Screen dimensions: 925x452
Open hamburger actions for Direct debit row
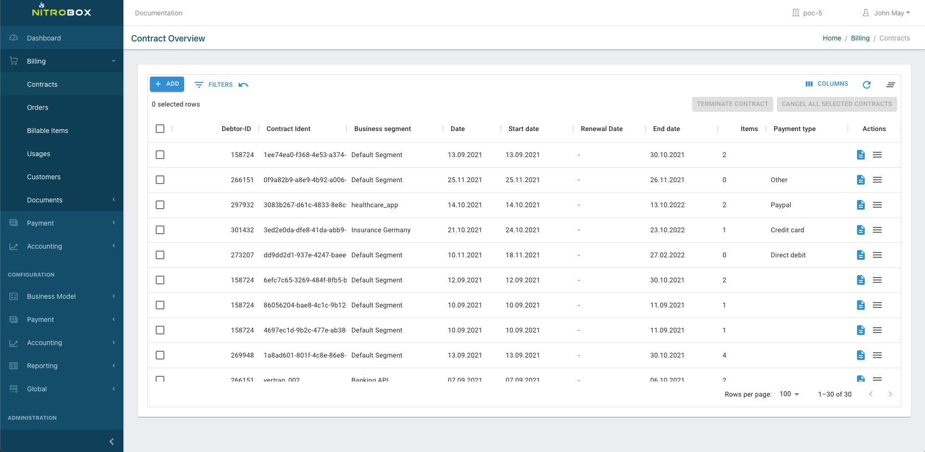tap(877, 255)
